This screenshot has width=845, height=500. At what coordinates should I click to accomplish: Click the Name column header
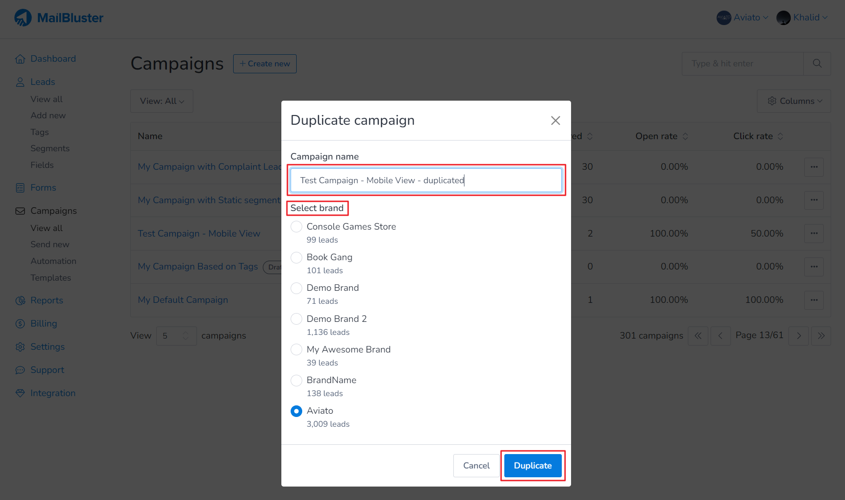coord(150,136)
